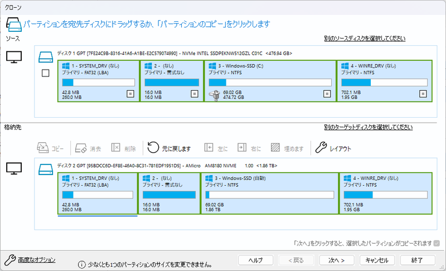Select destination 3 - Windows-SSD (自動) label
446x271 pixels.
(x=240, y=178)
